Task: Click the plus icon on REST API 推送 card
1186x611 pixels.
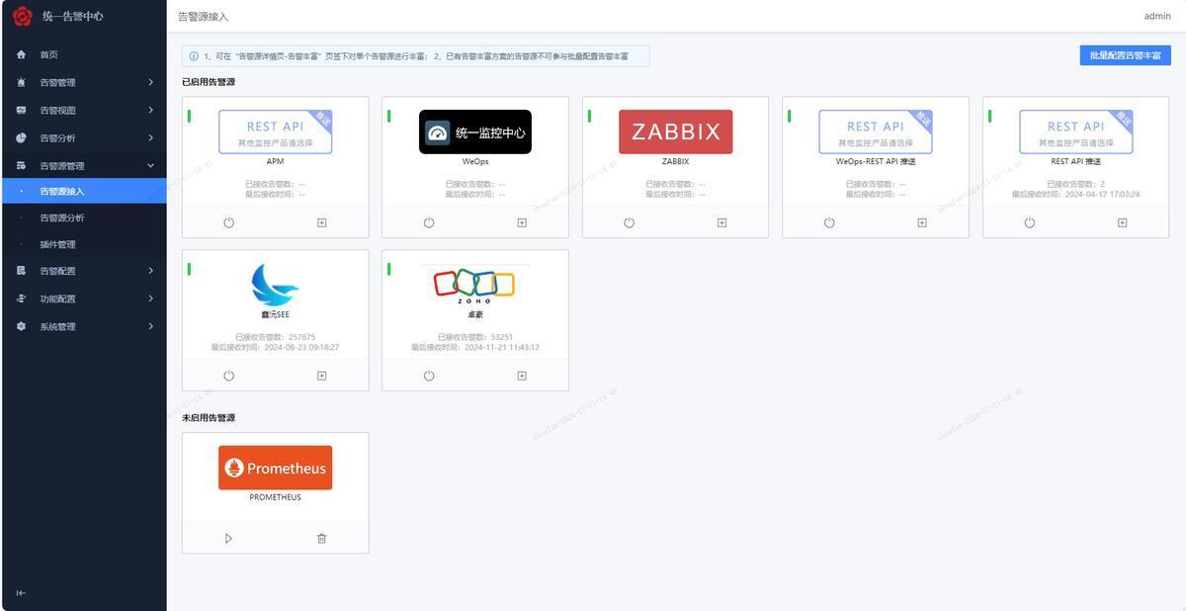Action: pyautogui.click(x=1122, y=222)
